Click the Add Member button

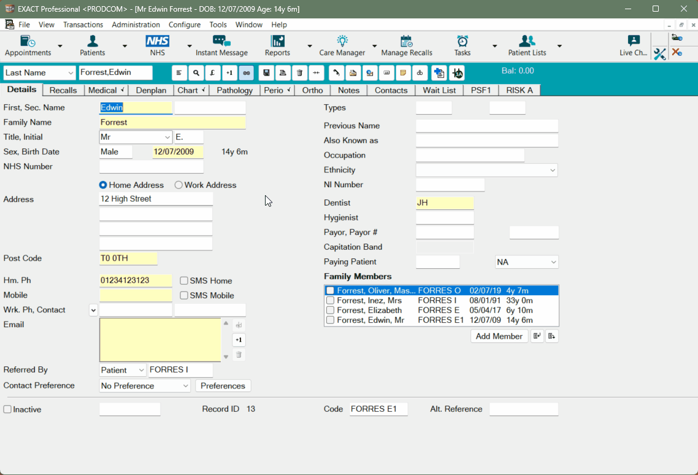coord(499,336)
